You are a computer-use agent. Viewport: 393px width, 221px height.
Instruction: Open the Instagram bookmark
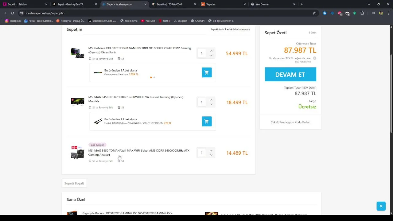[13, 21]
